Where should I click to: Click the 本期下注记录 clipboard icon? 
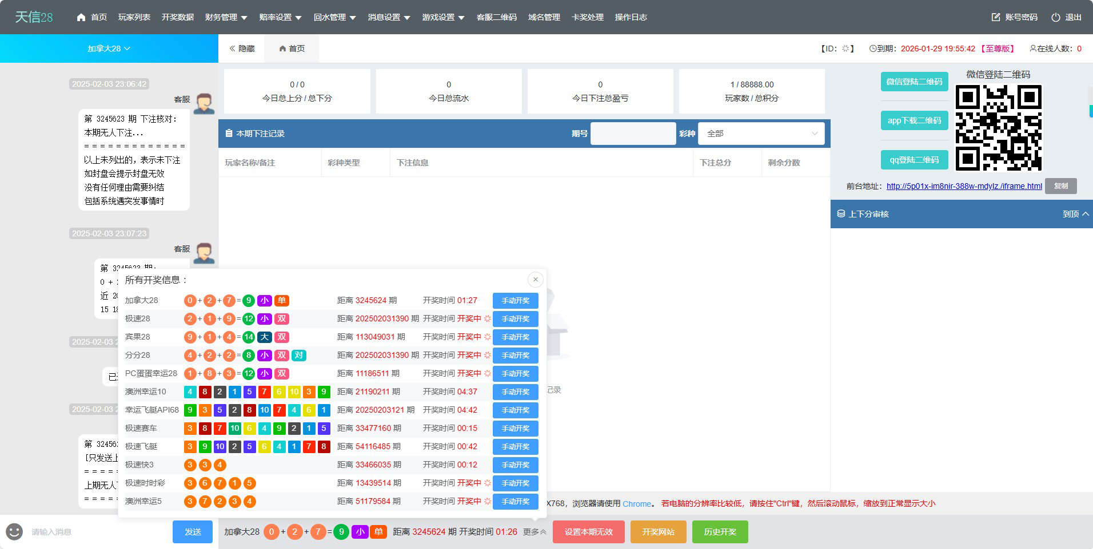[229, 133]
